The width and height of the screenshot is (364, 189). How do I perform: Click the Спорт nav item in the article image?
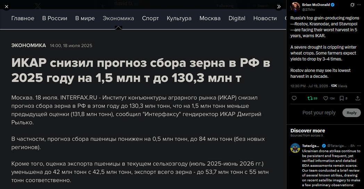150,18
